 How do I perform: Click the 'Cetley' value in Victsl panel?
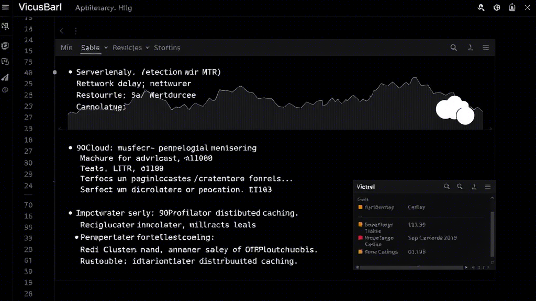coord(416,207)
